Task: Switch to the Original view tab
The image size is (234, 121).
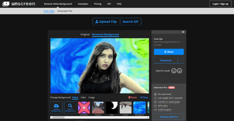Action: point(85,34)
